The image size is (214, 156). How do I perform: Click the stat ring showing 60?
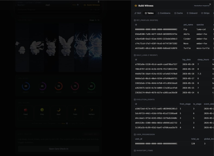tap(42, 86)
